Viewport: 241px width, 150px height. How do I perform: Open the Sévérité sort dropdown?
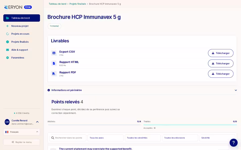point(217,138)
